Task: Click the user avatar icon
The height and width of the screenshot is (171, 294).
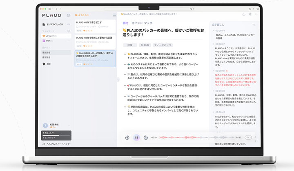Action: 45,126
